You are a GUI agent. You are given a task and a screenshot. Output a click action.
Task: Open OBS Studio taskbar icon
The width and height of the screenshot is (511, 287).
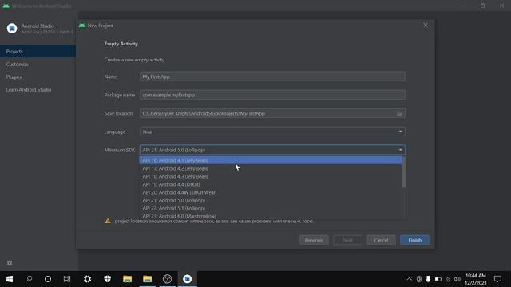coord(167,279)
